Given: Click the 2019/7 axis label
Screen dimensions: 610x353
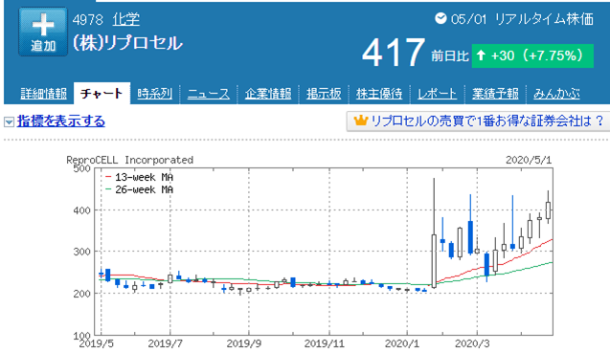Looking at the screenshot, I should tap(166, 343).
